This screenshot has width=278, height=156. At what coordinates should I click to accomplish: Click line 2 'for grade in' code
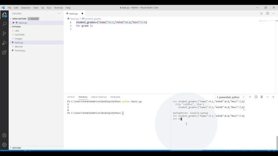pyautogui.click(x=84, y=26)
